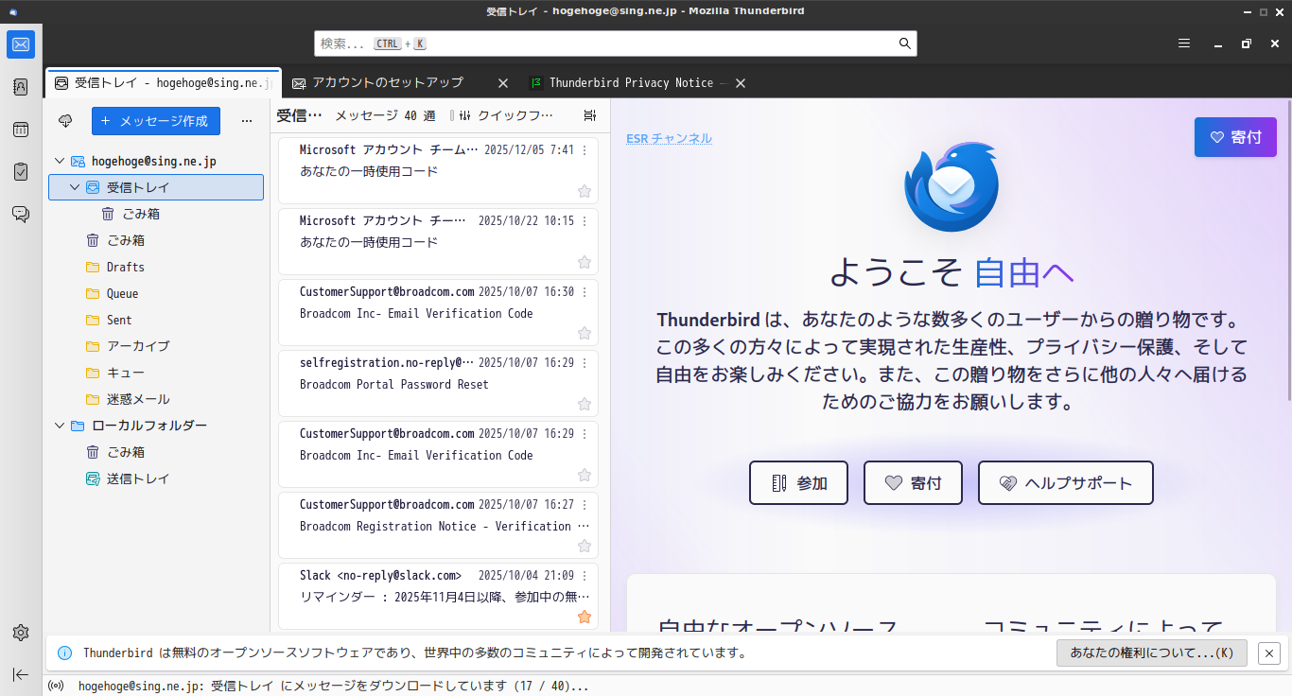
Task: Toggle the クイックフィルター bar
Action: coord(506,115)
